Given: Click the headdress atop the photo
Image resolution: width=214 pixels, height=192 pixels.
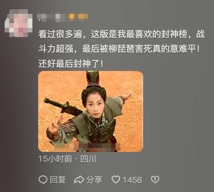Looking at the screenshot, I should tap(93, 78).
